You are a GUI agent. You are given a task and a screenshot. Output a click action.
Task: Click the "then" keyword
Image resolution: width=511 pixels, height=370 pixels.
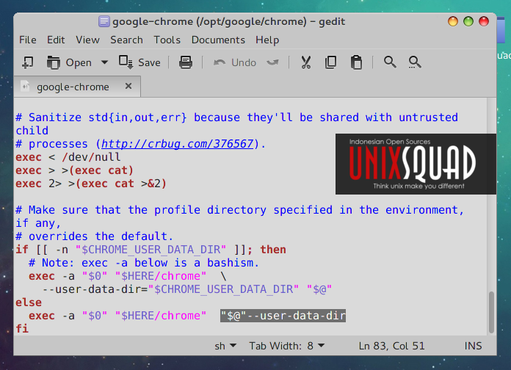[273, 250]
